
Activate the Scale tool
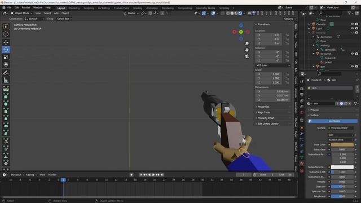coord(6,57)
